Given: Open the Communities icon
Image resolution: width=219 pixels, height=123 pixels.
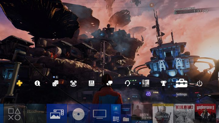Looking at the screenshot, I should point(73,83).
